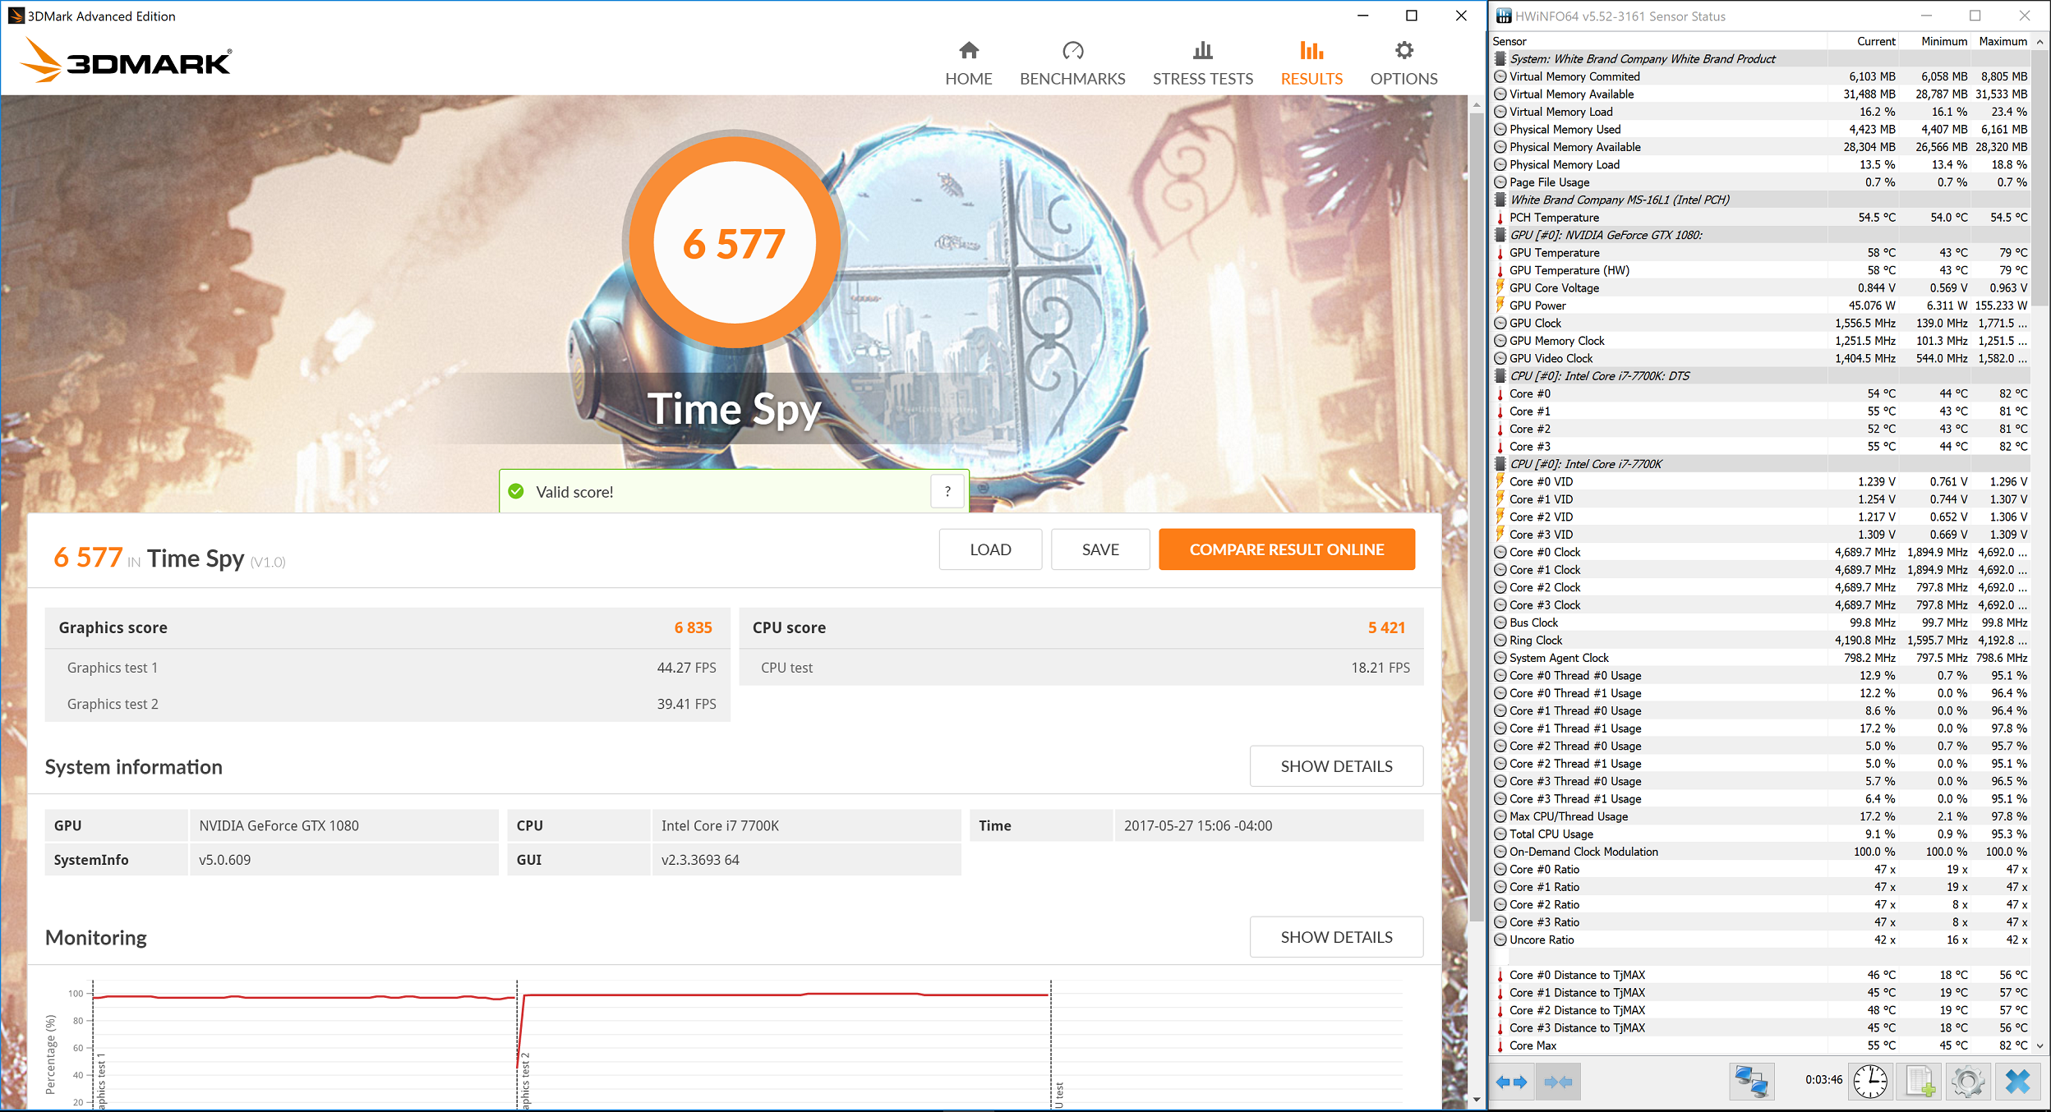Open HWiNFO sensor settings gear icon
This screenshot has height=1112, width=2051.
point(1968,1082)
